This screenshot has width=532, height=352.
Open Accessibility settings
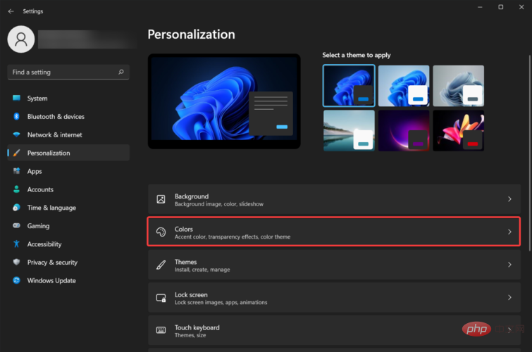(68, 244)
